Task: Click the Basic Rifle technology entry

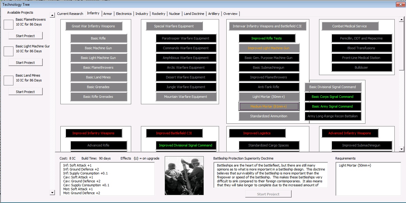Action: pyautogui.click(x=99, y=38)
